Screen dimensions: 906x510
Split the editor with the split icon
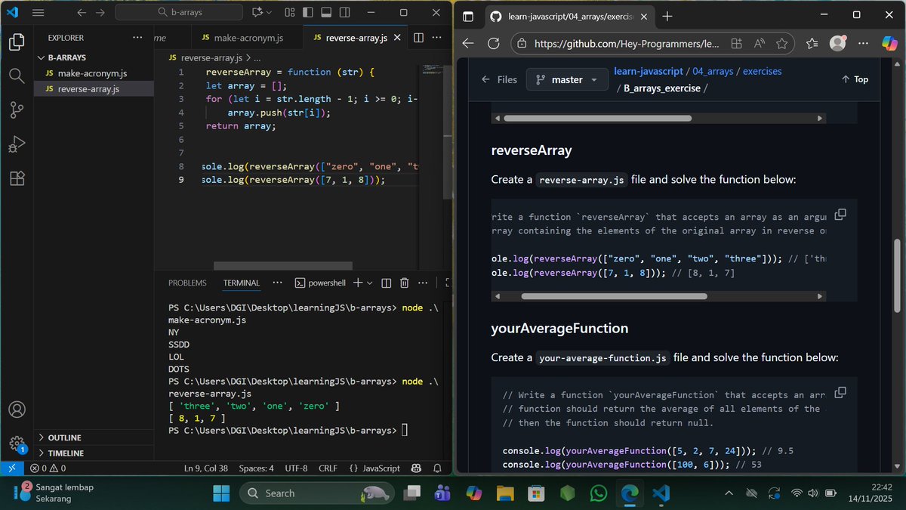coord(420,37)
